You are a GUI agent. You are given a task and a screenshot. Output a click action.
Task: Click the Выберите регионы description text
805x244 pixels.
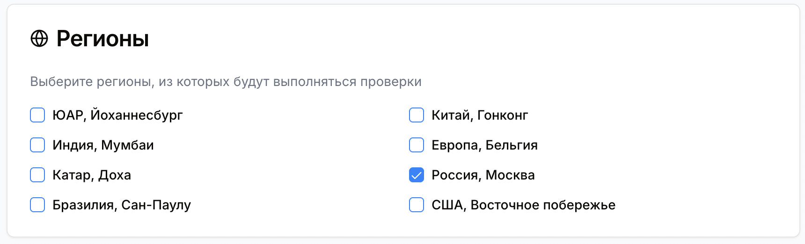click(226, 82)
